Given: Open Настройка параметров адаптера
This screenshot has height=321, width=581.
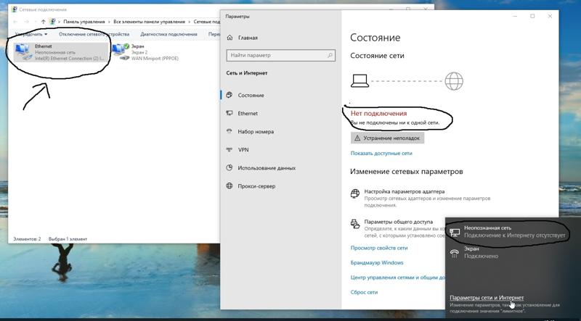Looking at the screenshot, I should 405,191.
